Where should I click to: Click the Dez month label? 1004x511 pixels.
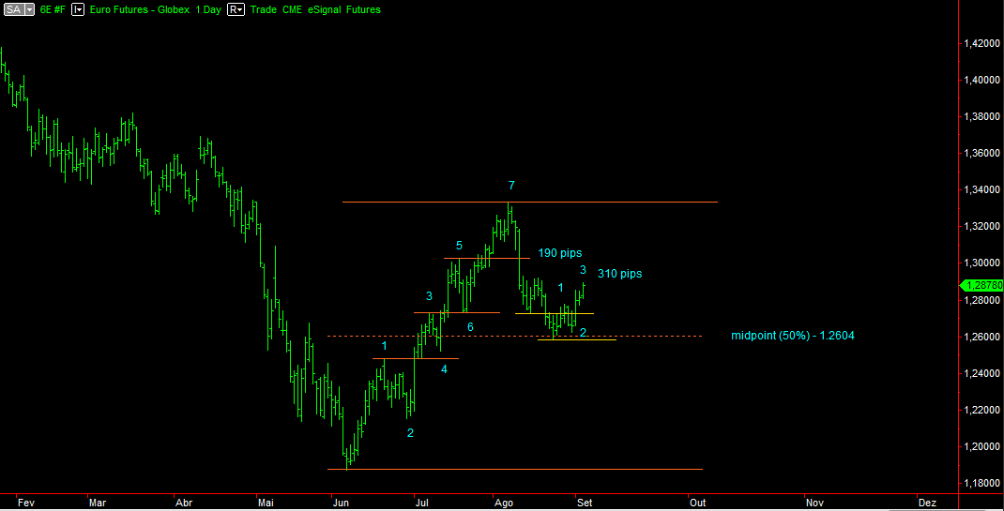(927, 503)
